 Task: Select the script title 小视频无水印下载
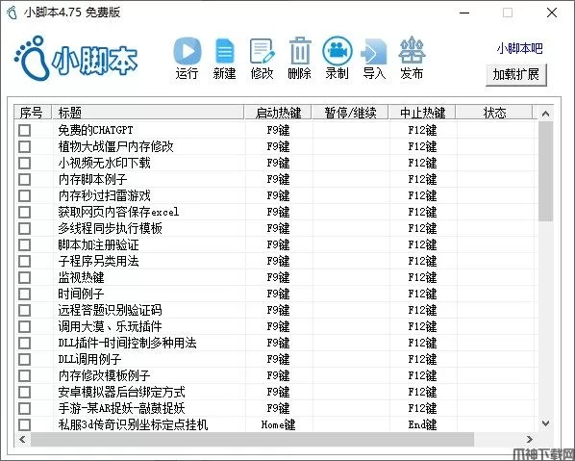click(104, 163)
